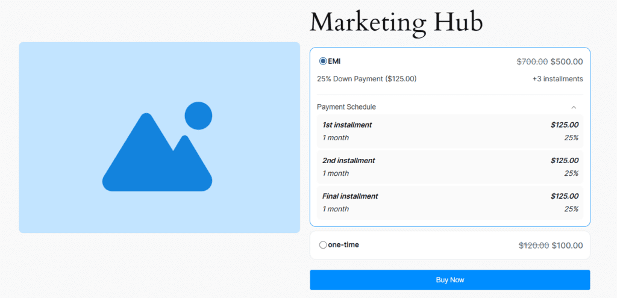This screenshot has height=298, width=617.
Task: Select the Final installment row
Action: [449, 202]
